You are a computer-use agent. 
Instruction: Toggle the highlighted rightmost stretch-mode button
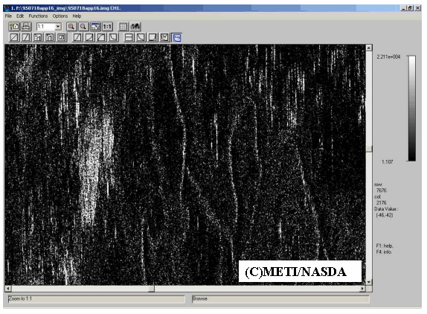point(177,38)
